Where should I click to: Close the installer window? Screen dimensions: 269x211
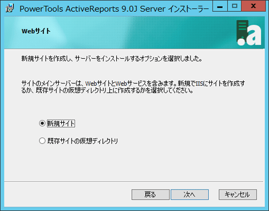point(253,6)
